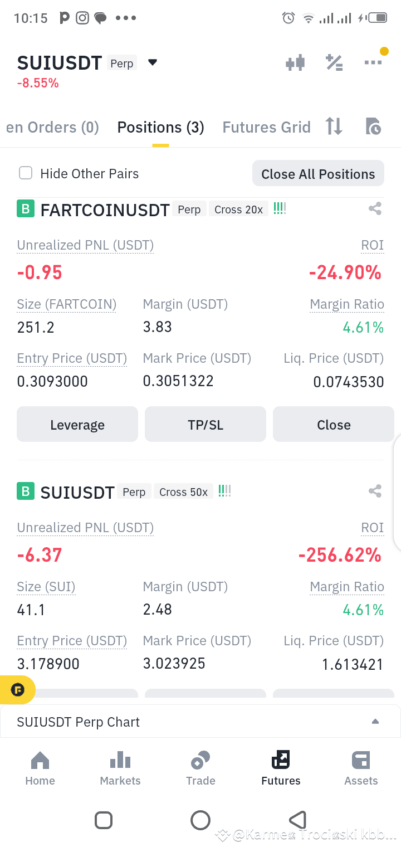Open the SUIUSDT pair selector dropdown arrow
The height and width of the screenshot is (847, 401).
coord(153,62)
